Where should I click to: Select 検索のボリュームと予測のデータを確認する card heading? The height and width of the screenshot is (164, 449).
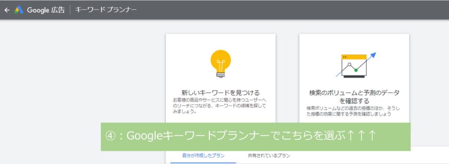coord(354,97)
